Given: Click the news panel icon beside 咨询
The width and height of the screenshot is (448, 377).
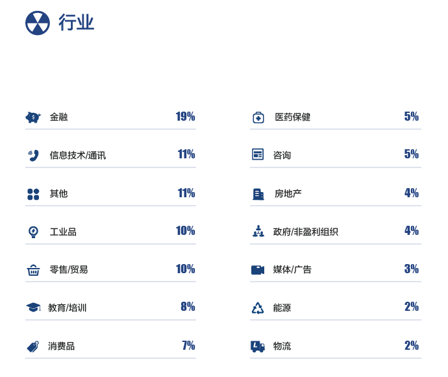Looking at the screenshot, I should [x=258, y=155].
